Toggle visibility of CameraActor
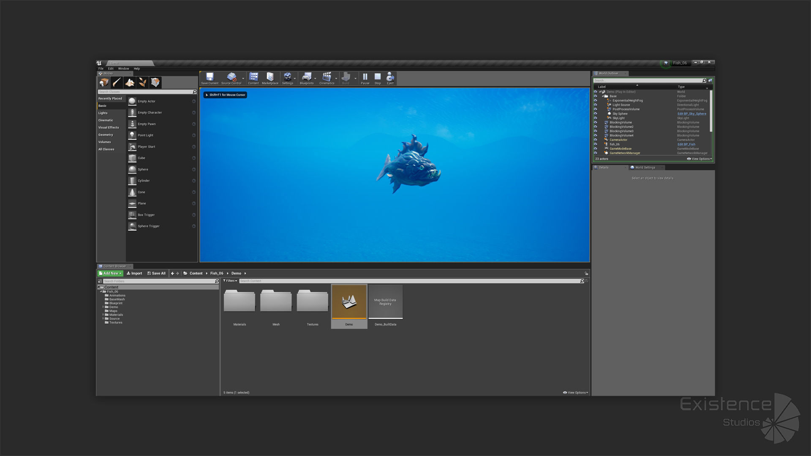Screen dimensions: 811x456 point(596,140)
